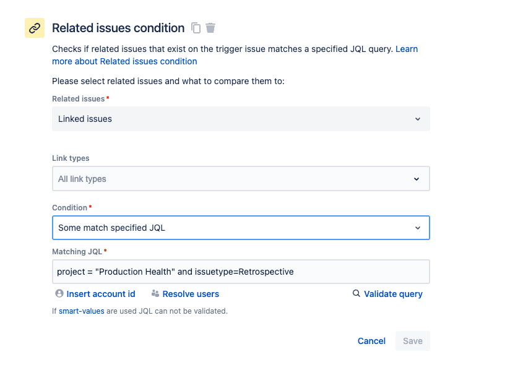Click the Validate query link text

coord(393,294)
